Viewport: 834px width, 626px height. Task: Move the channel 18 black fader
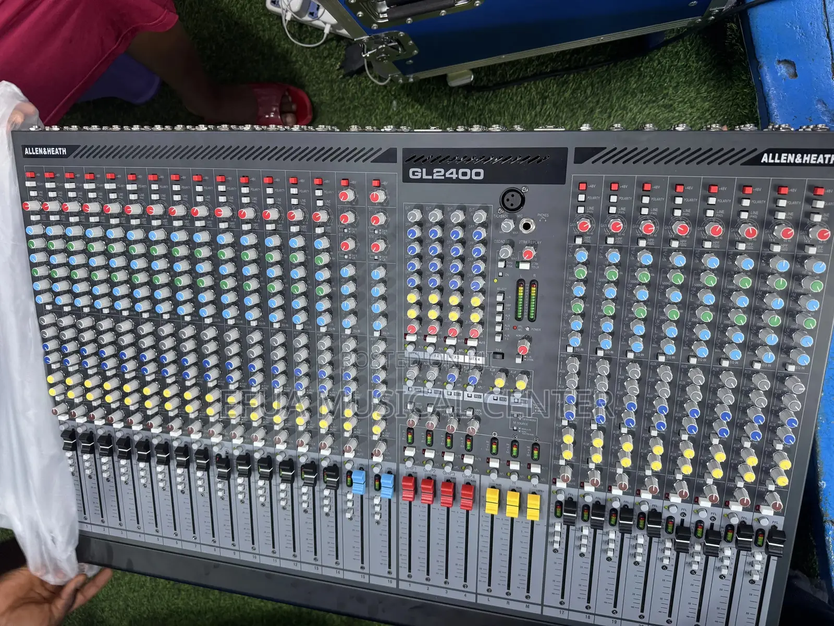(x=598, y=516)
